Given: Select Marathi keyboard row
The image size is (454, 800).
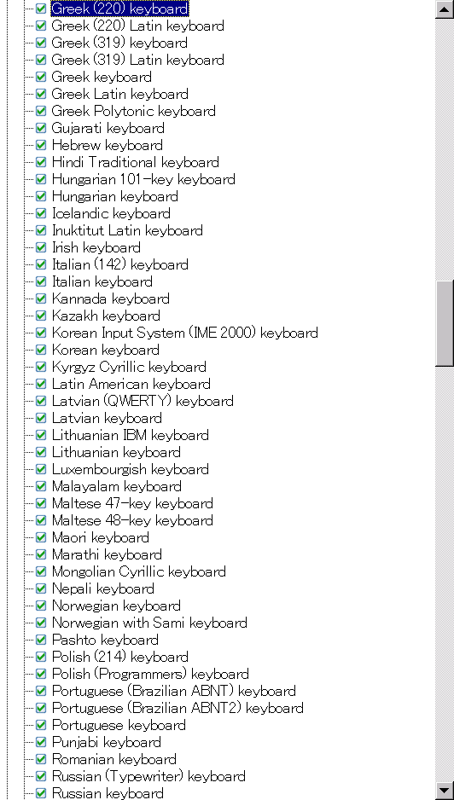Looking at the screenshot, I should (x=107, y=554).
